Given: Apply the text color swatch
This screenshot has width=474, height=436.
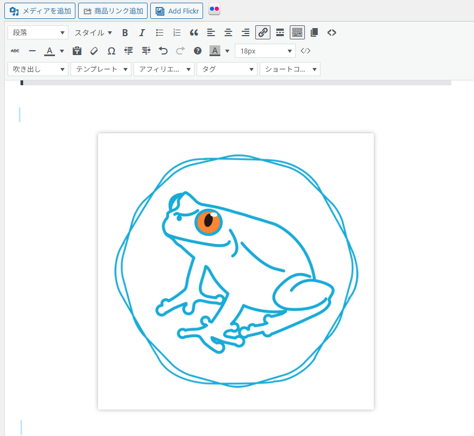Looking at the screenshot, I should (x=49, y=51).
